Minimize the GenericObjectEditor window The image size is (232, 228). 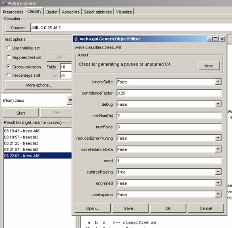[x=209, y=39]
